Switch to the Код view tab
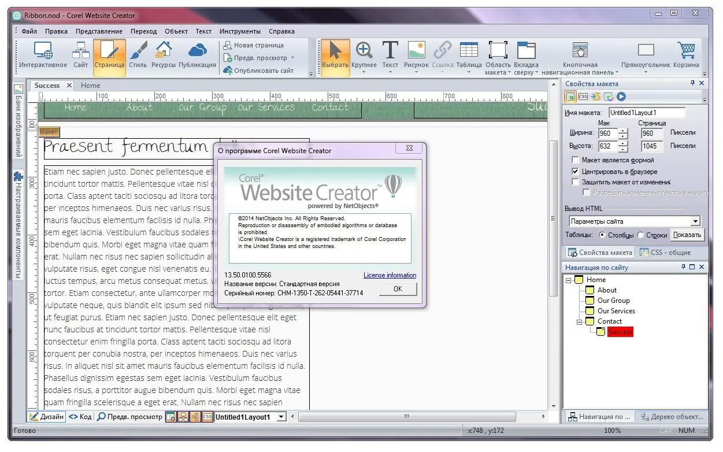This screenshot has height=452, width=723. 80,417
